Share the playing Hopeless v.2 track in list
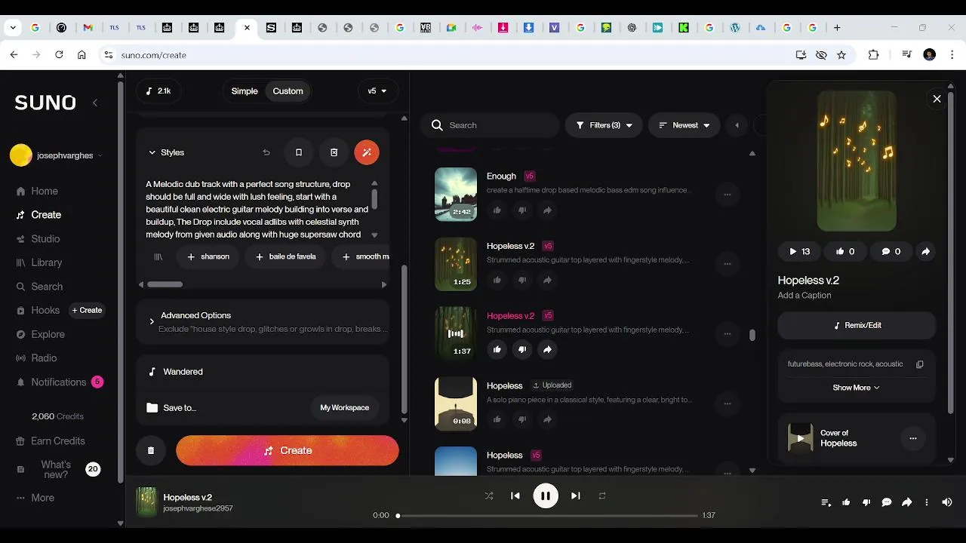 tap(547, 349)
